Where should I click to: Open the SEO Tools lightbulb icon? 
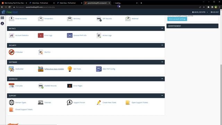pyautogui.click(x=70, y=69)
